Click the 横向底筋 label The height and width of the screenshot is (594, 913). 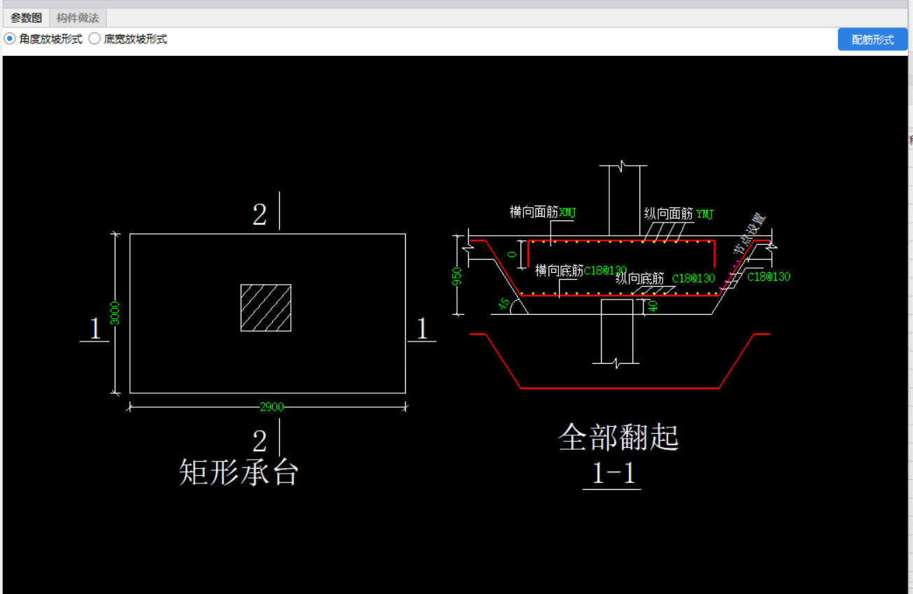point(559,270)
